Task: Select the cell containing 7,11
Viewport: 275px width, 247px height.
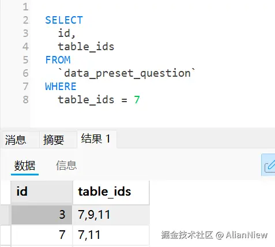Action: click(x=111, y=235)
